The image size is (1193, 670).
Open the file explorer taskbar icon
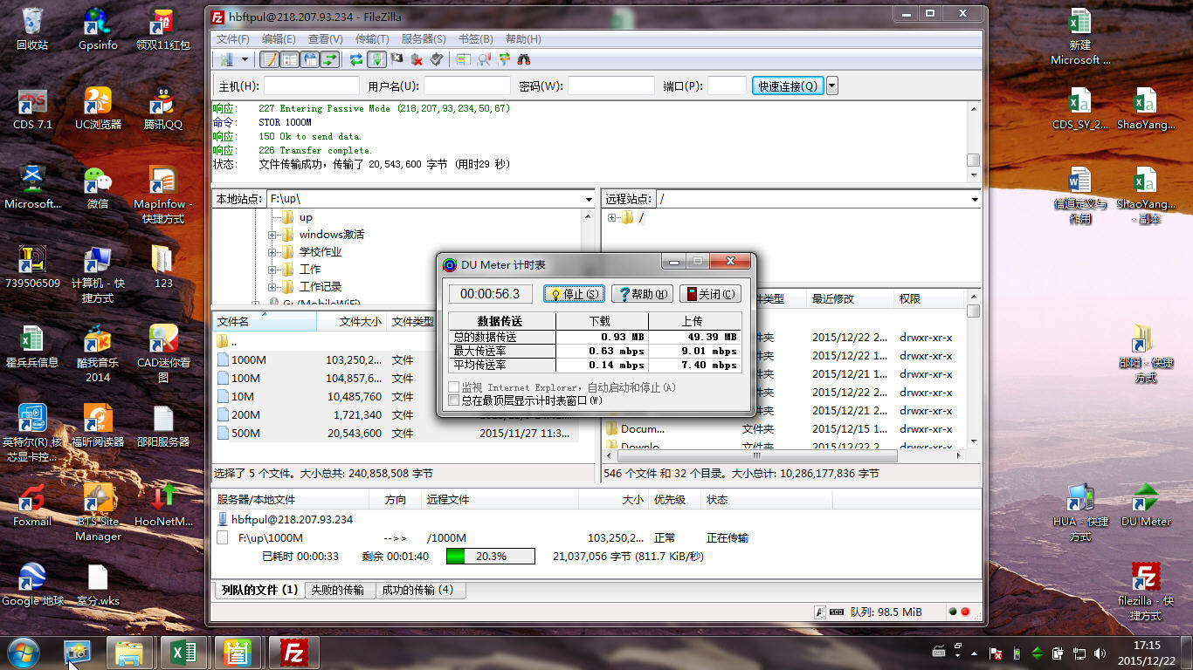click(x=130, y=653)
